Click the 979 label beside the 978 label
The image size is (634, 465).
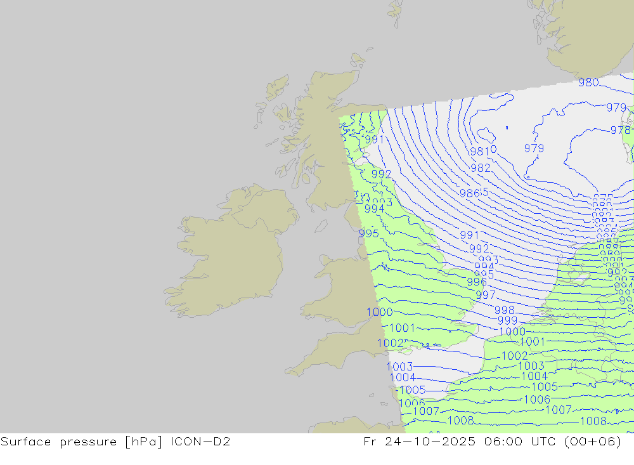pos(616,108)
